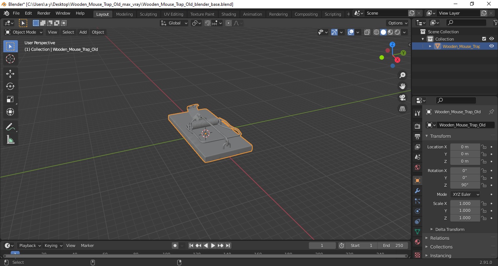498x266 pixels.
Task: Select the Cursor tool in the viewport toolbar
Action: (x=10, y=59)
